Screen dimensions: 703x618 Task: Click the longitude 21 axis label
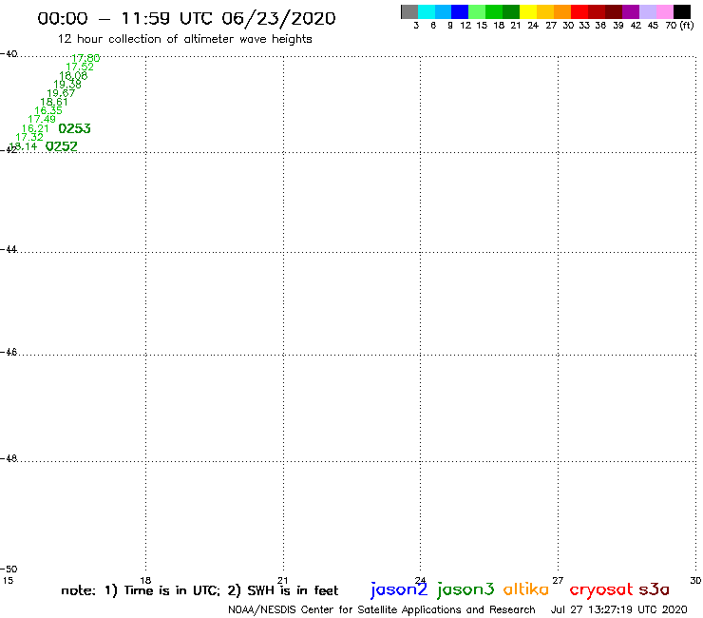coord(283,580)
